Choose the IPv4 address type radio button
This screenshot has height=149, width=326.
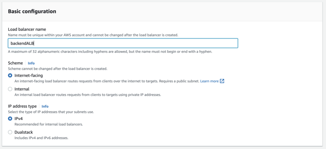[10, 119]
